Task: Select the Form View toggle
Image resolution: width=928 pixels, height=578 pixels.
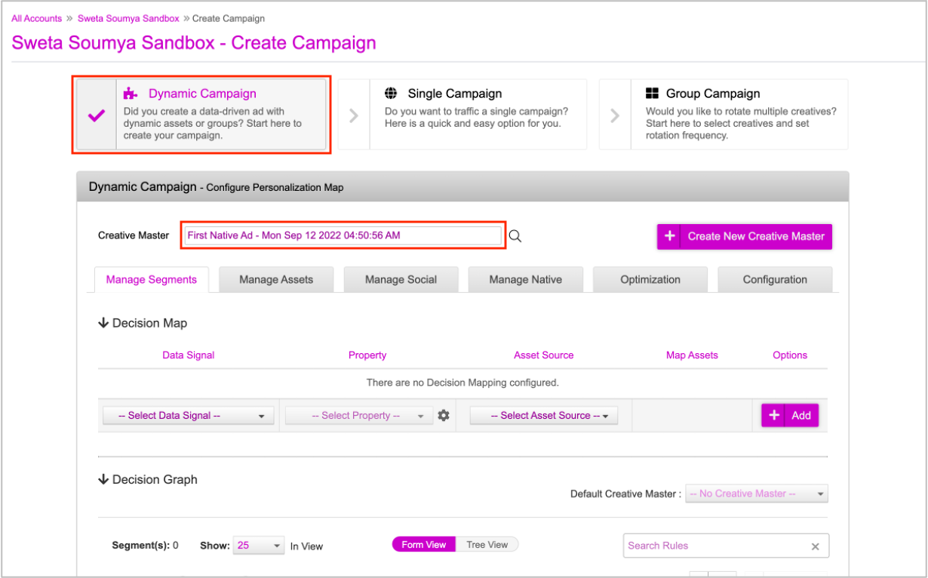Action: [x=423, y=545]
